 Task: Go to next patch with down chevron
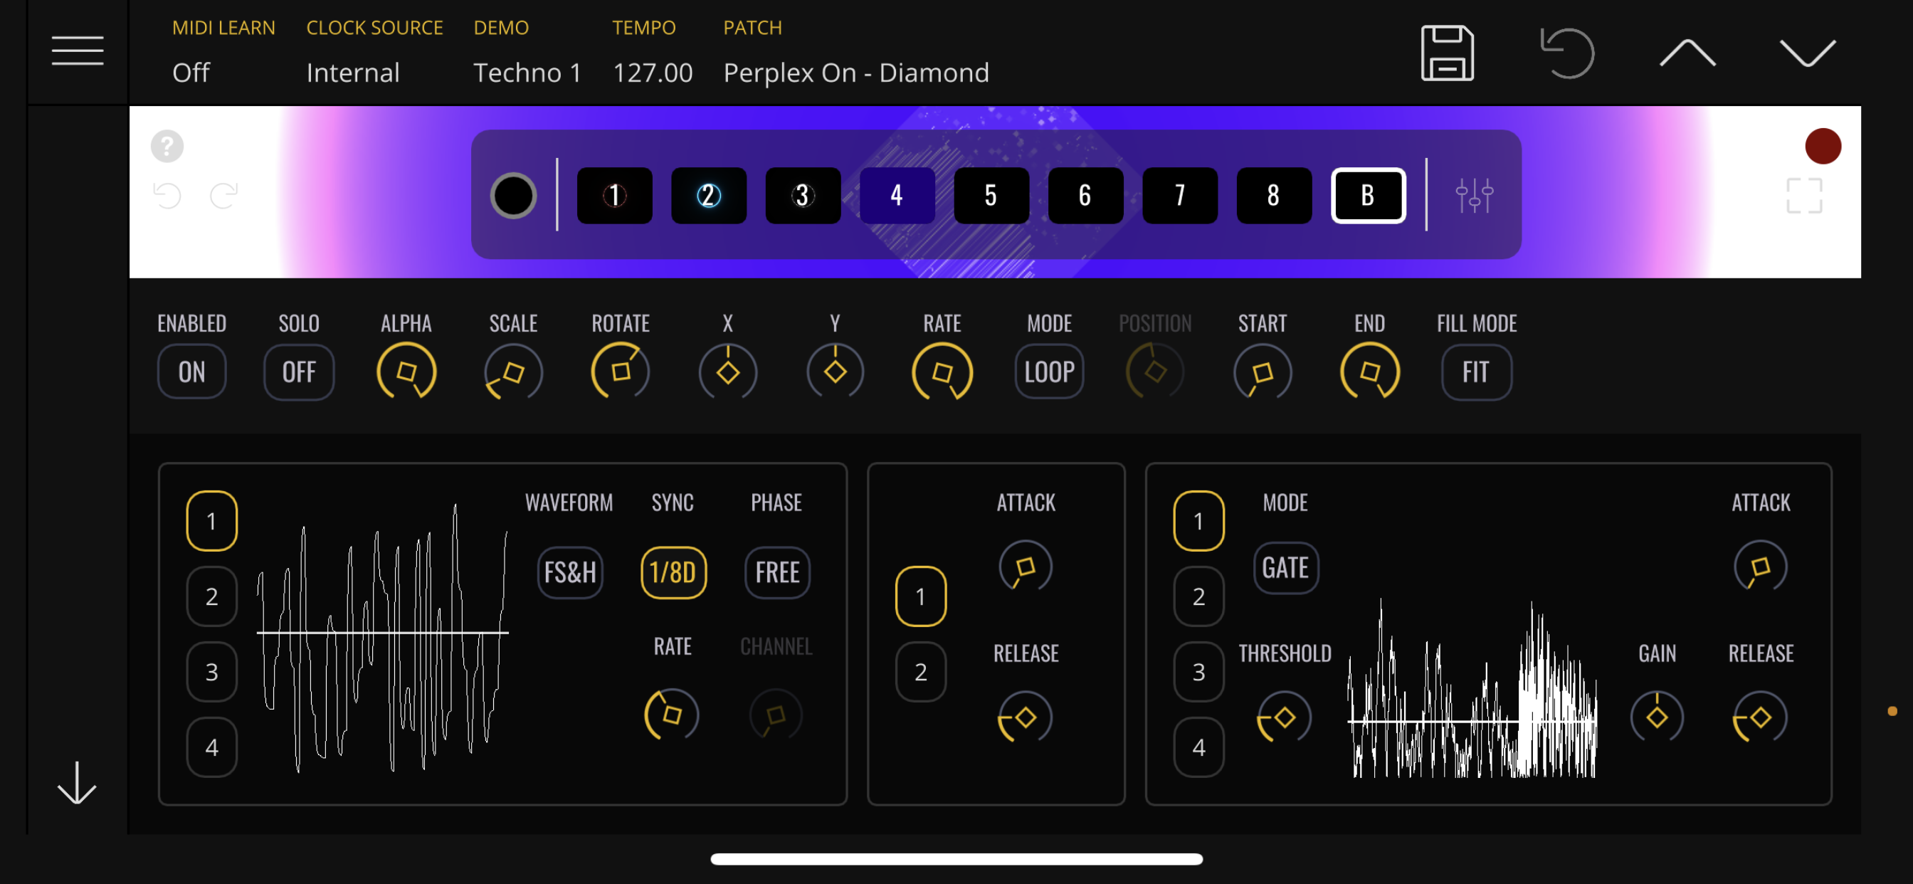[1808, 53]
